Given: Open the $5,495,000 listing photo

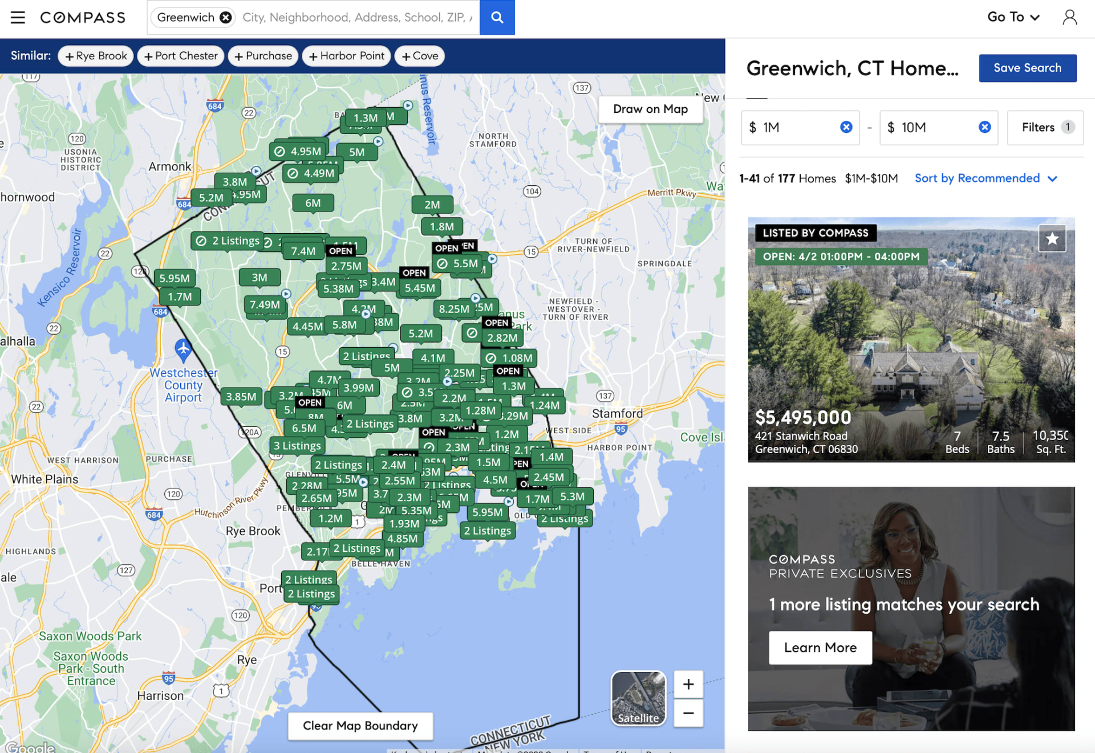Looking at the screenshot, I should [911, 339].
